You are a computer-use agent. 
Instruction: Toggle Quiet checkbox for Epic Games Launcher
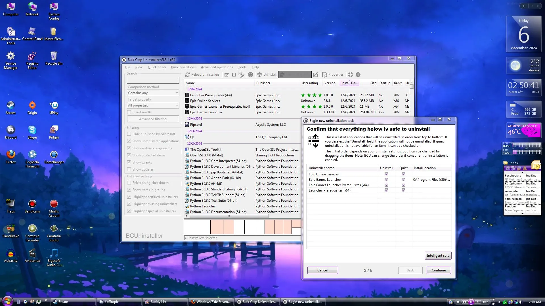point(403,180)
